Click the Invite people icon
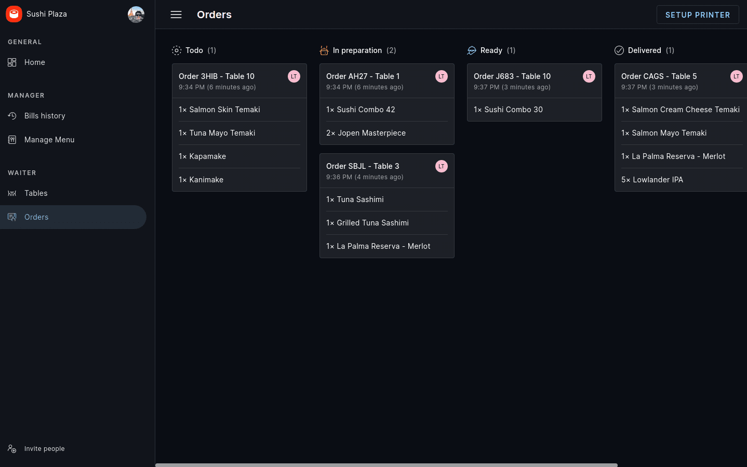This screenshot has height=467, width=747. [12, 449]
